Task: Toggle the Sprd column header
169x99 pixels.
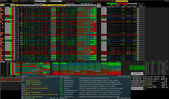Action: 17,5
